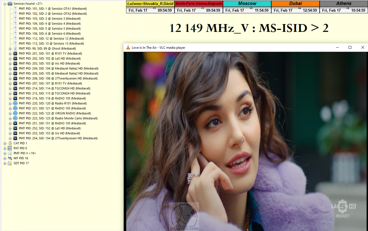
Task: Select the 27Twentyseven HD SID 154 entry
Action: (x=58, y=138)
